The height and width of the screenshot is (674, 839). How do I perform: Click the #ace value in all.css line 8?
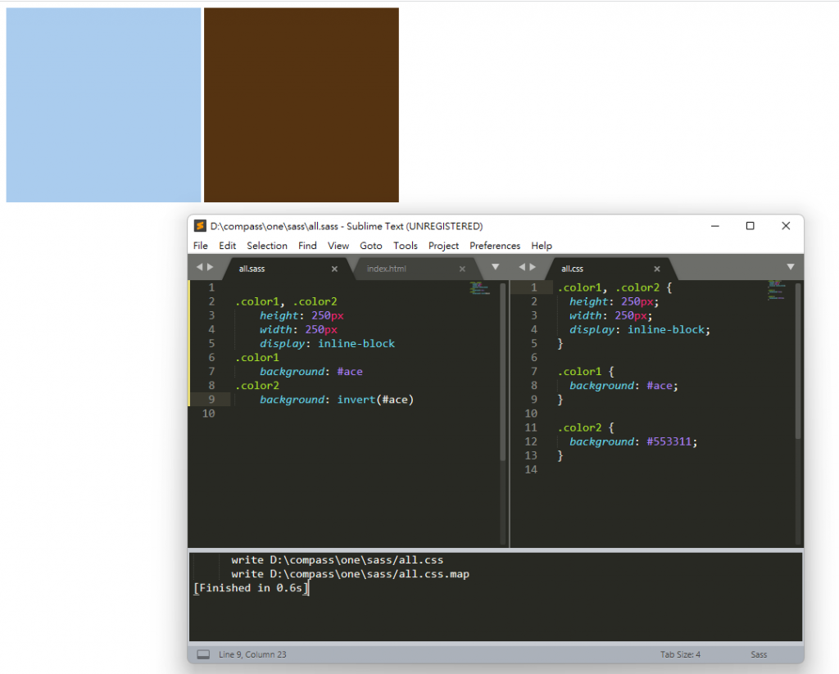click(660, 386)
